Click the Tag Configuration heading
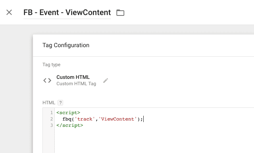 tap(66, 45)
